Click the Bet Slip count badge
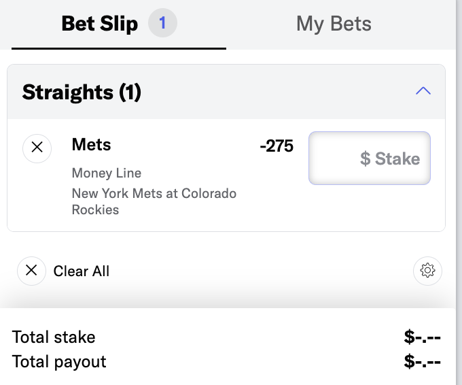This screenshot has width=462, height=385. click(x=162, y=24)
